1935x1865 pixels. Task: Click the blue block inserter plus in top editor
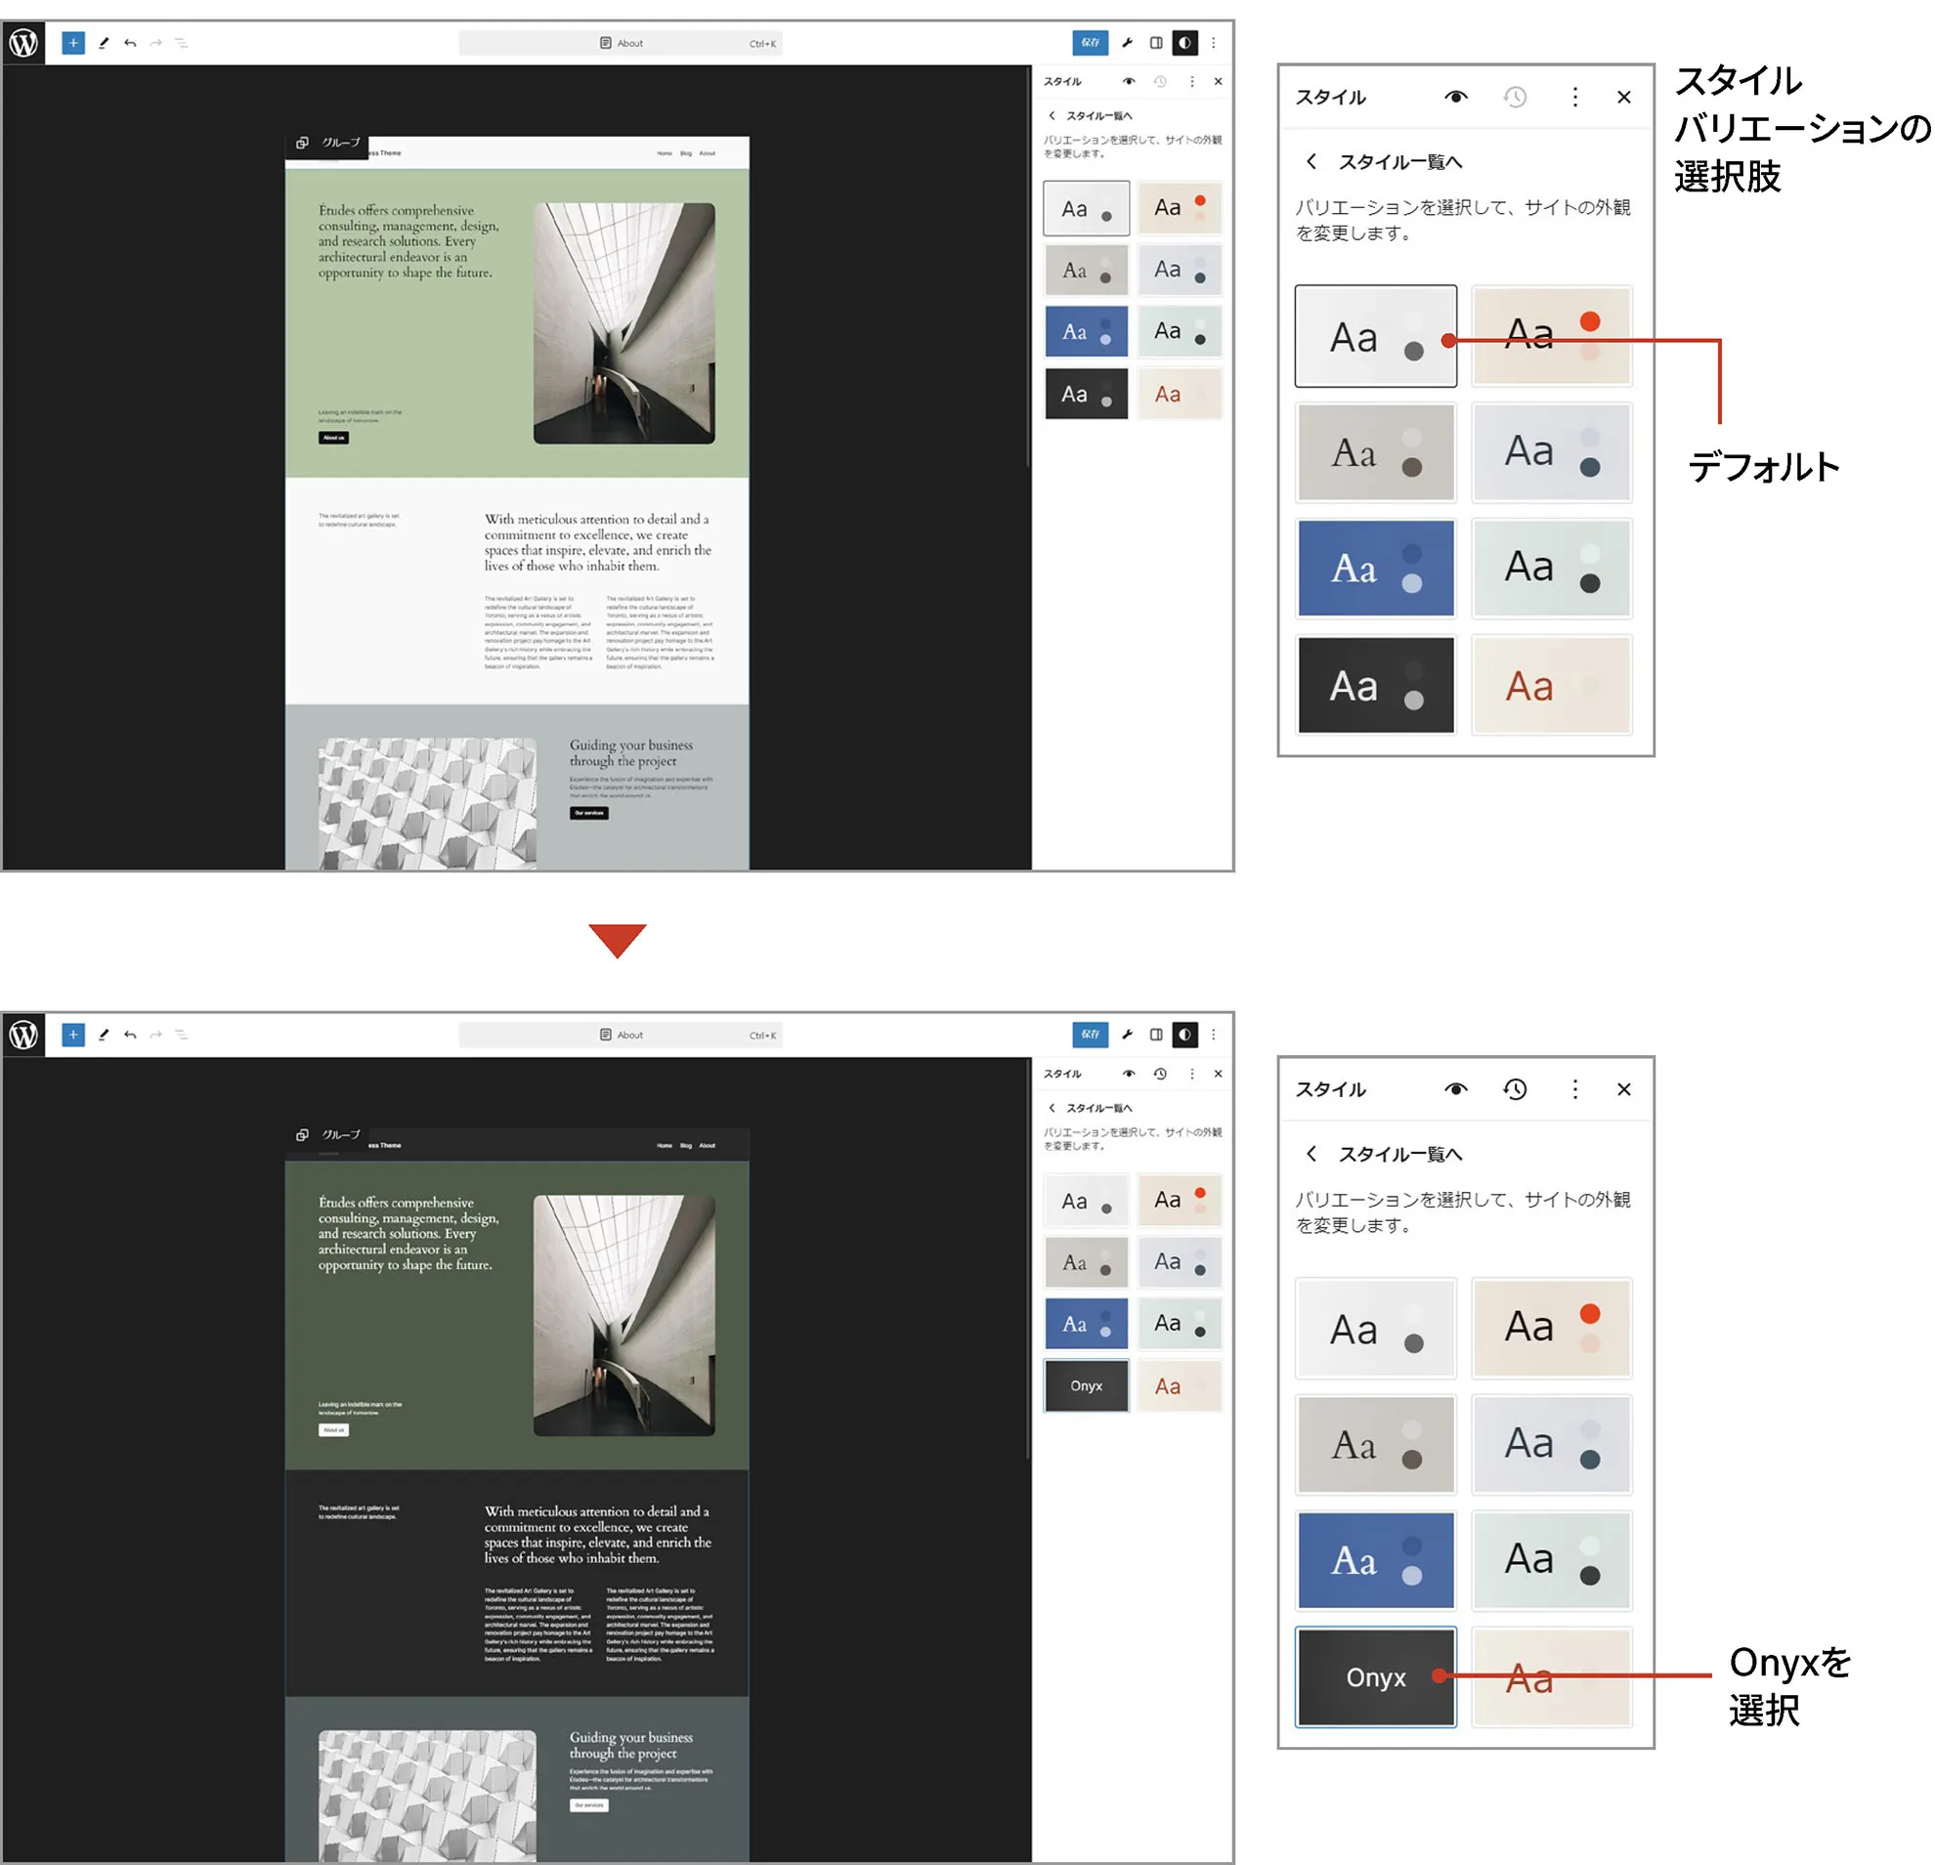coord(73,42)
